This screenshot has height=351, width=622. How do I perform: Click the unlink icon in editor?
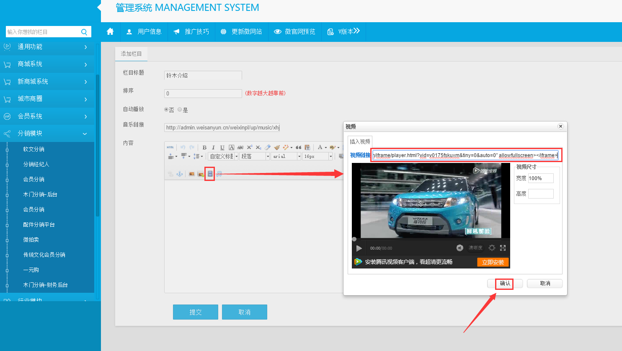[170, 174]
